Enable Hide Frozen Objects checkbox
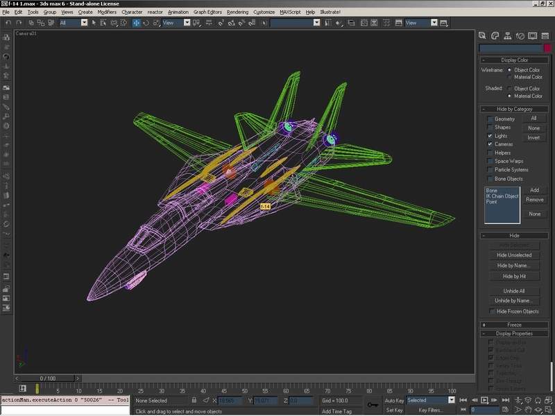This screenshot has width=555, height=416. [x=492, y=311]
